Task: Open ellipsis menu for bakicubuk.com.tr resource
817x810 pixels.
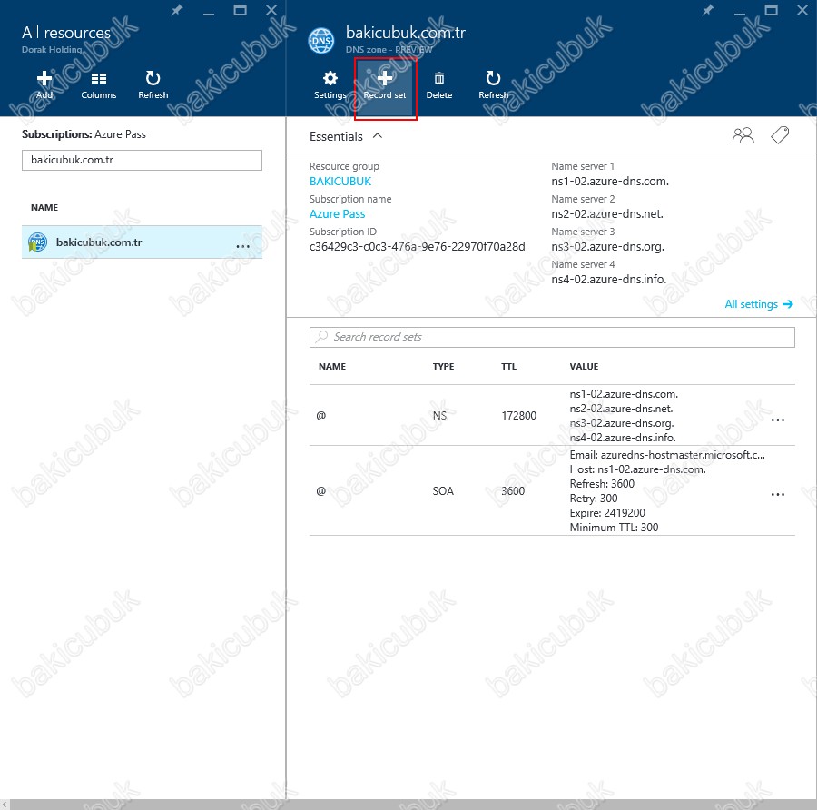Action: tap(242, 245)
